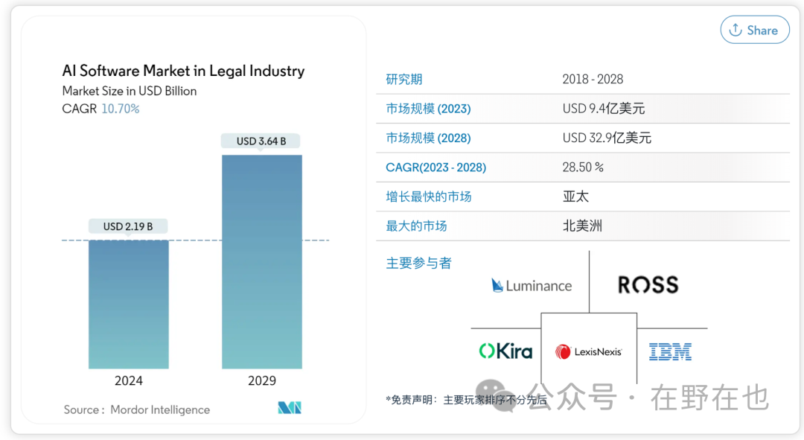This screenshot has width=804, height=440.
Task: Click the 2029 axis label
Action: tap(262, 380)
